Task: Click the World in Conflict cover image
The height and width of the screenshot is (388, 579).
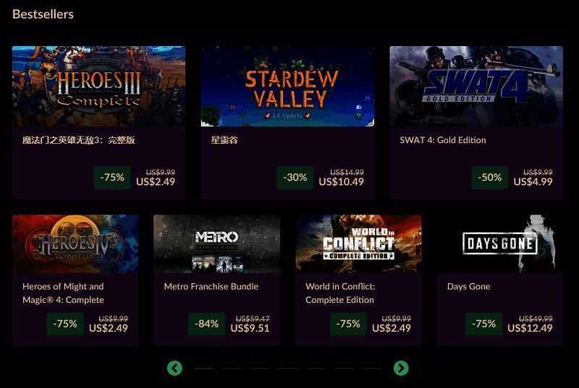Action: pos(358,243)
